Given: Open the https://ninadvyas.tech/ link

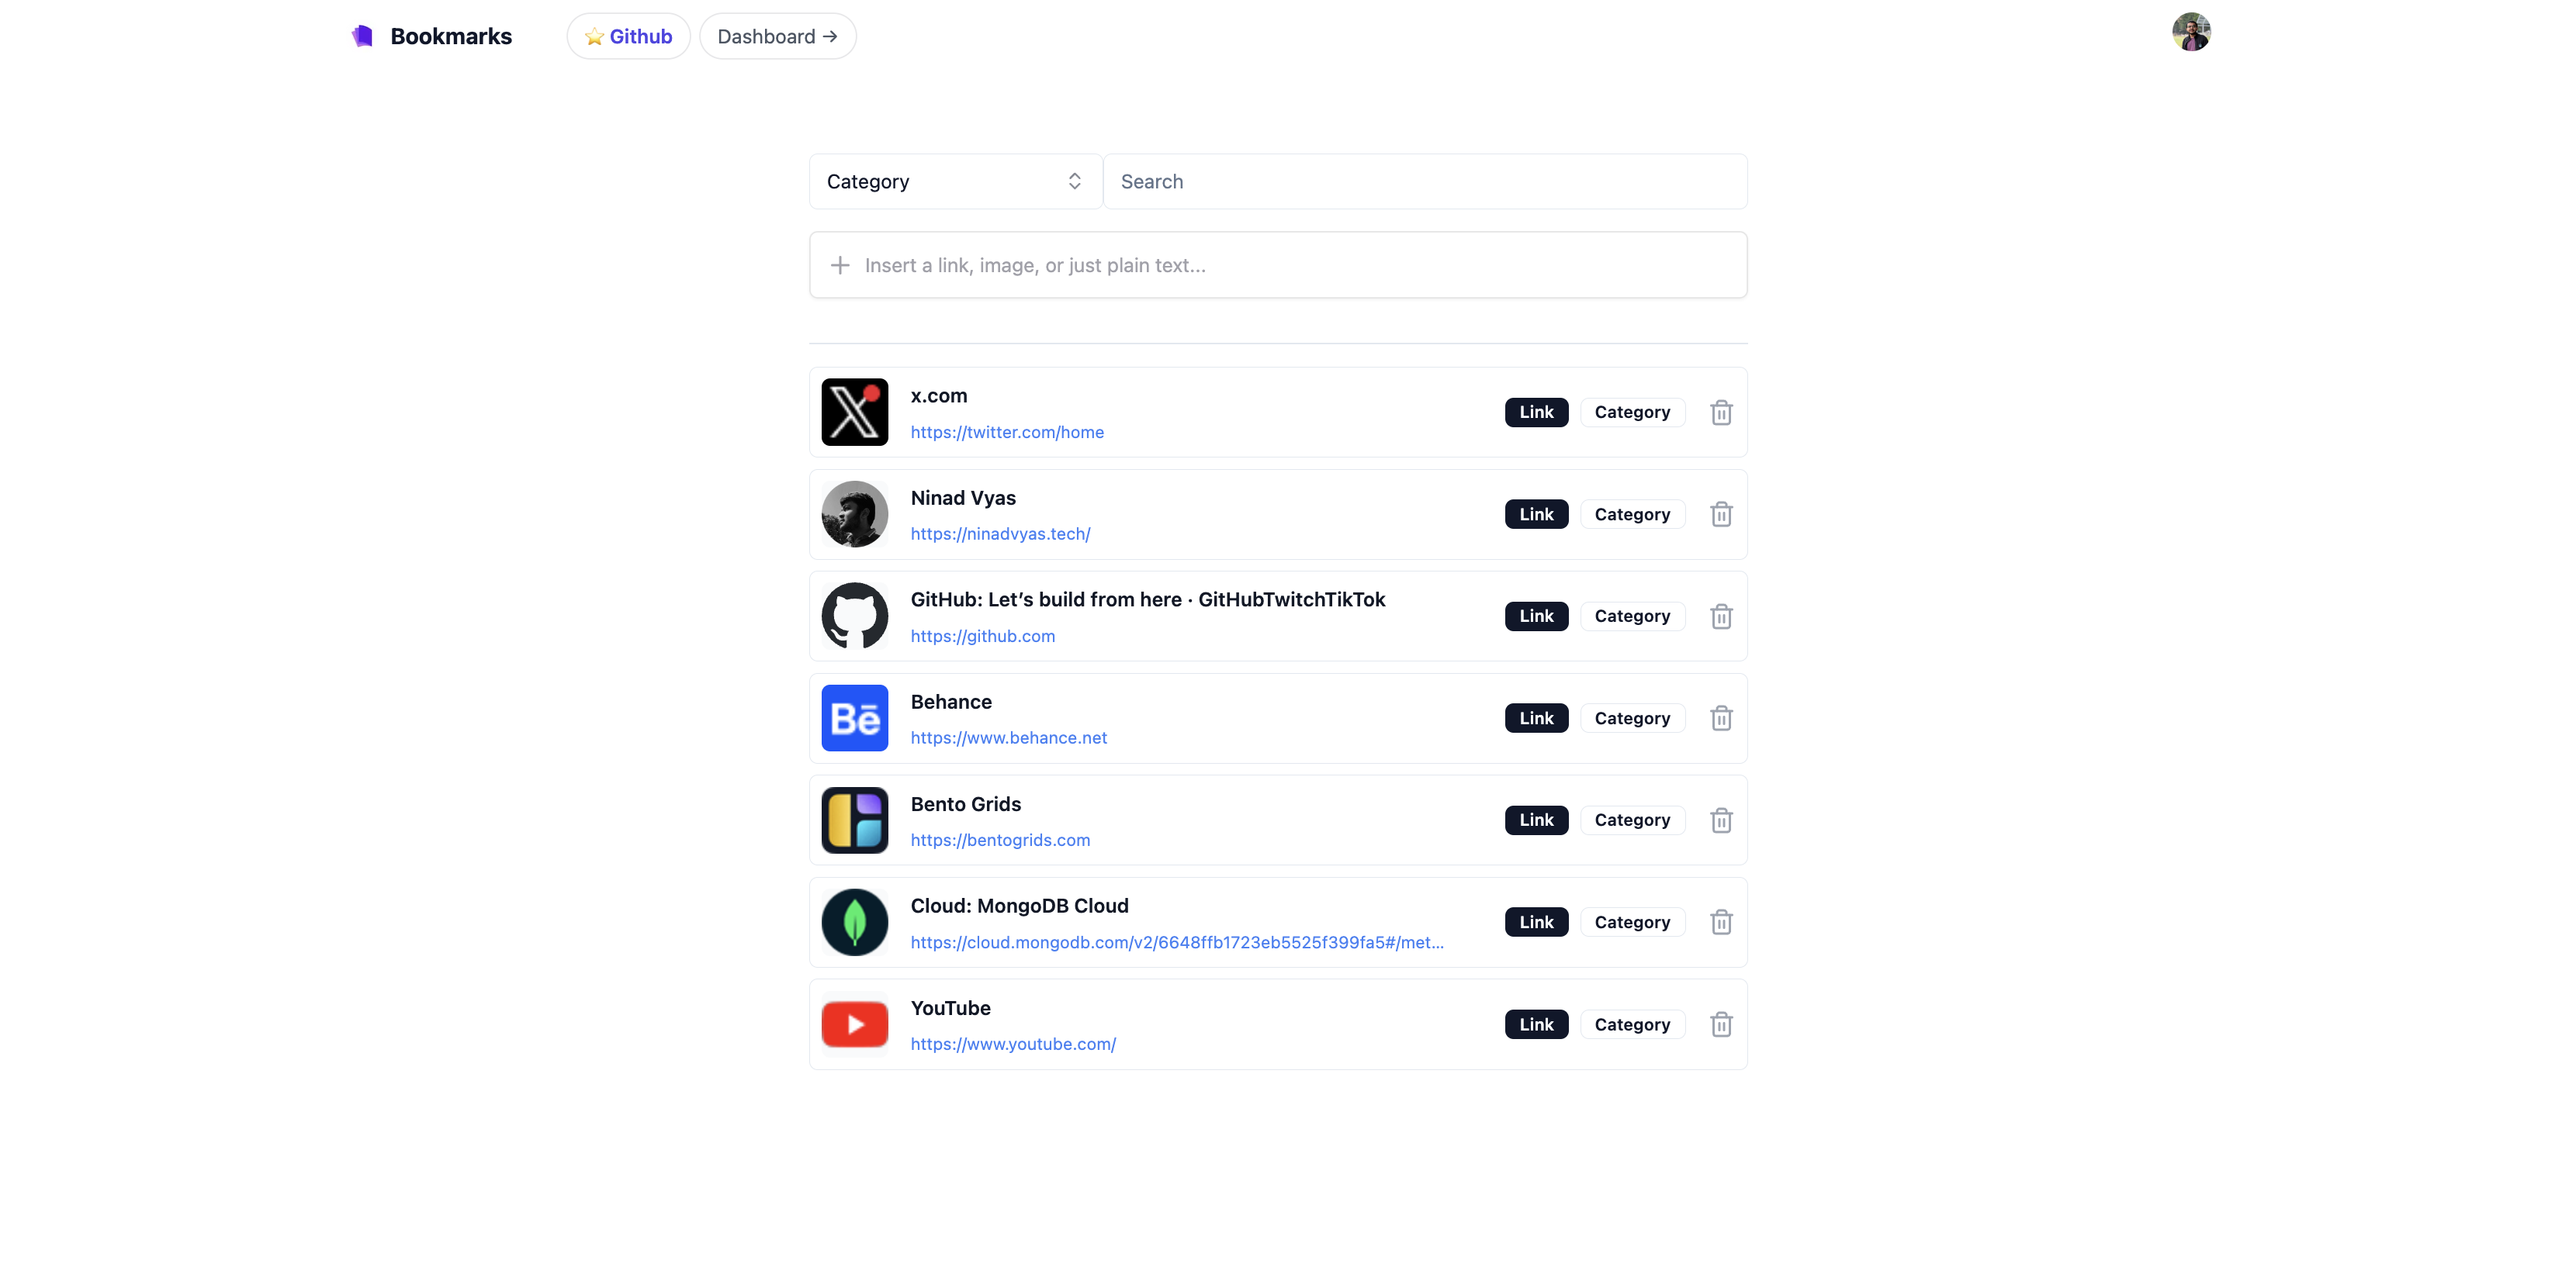Looking at the screenshot, I should (x=1001, y=533).
